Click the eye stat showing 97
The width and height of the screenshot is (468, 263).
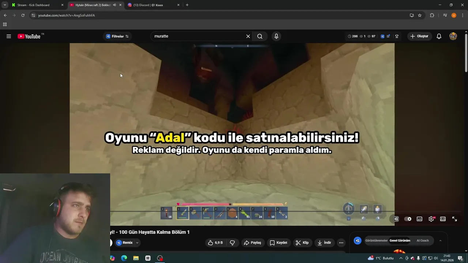point(371,36)
